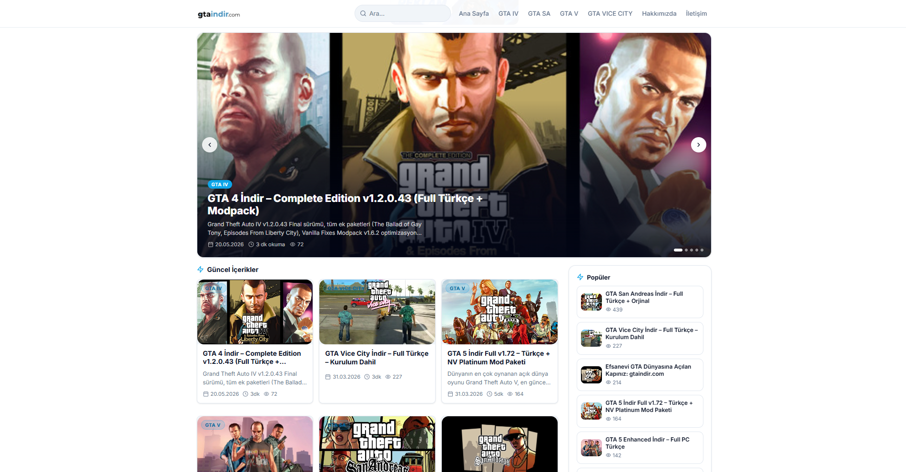Click calendar icon on GTA 5 v1.72 card
The width and height of the screenshot is (906, 472).
(450, 394)
